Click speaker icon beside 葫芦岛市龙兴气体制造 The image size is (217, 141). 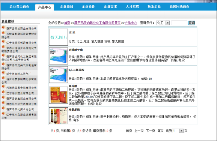(x=3, y=64)
